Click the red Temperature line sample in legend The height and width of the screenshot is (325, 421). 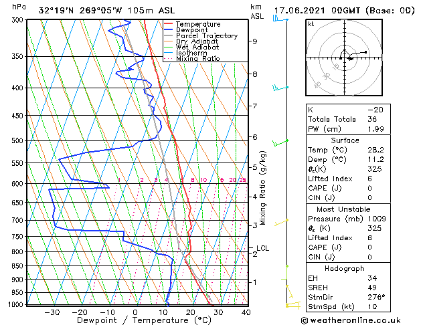tap(169, 24)
